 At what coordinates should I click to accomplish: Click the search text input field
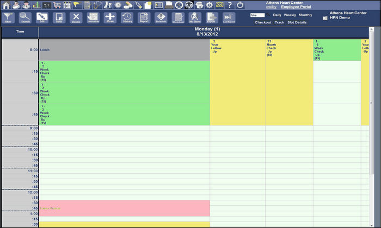click(257, 15)
